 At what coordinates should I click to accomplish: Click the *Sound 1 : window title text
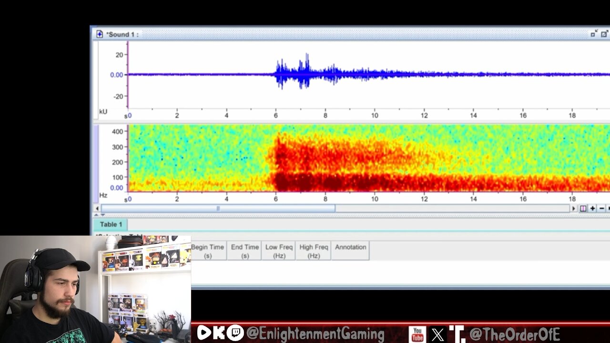[x=122, y=34]
